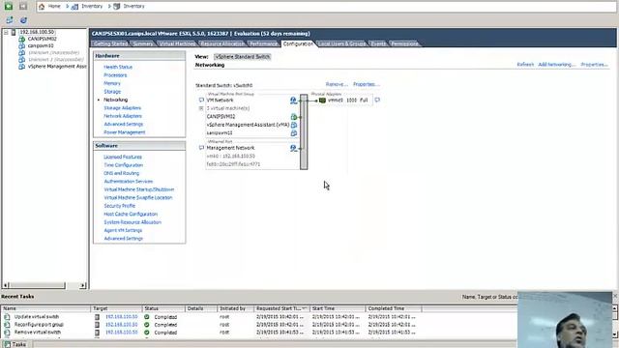The image size is (619, 348).
Task: Click the Add Networking... link
Action: coord(557,65)
